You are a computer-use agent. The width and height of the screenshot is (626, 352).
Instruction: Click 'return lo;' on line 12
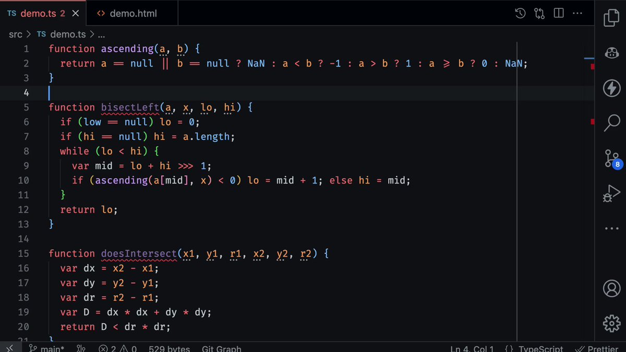89,210
